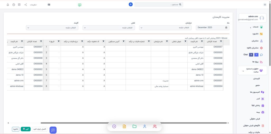This screenshot has height=134, width=271.
Task: Click the share icon in top bar
Action: point(26,5)
